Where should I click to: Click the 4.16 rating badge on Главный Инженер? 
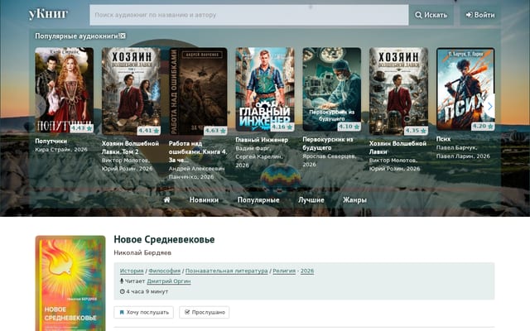click(x=282, y=127)
